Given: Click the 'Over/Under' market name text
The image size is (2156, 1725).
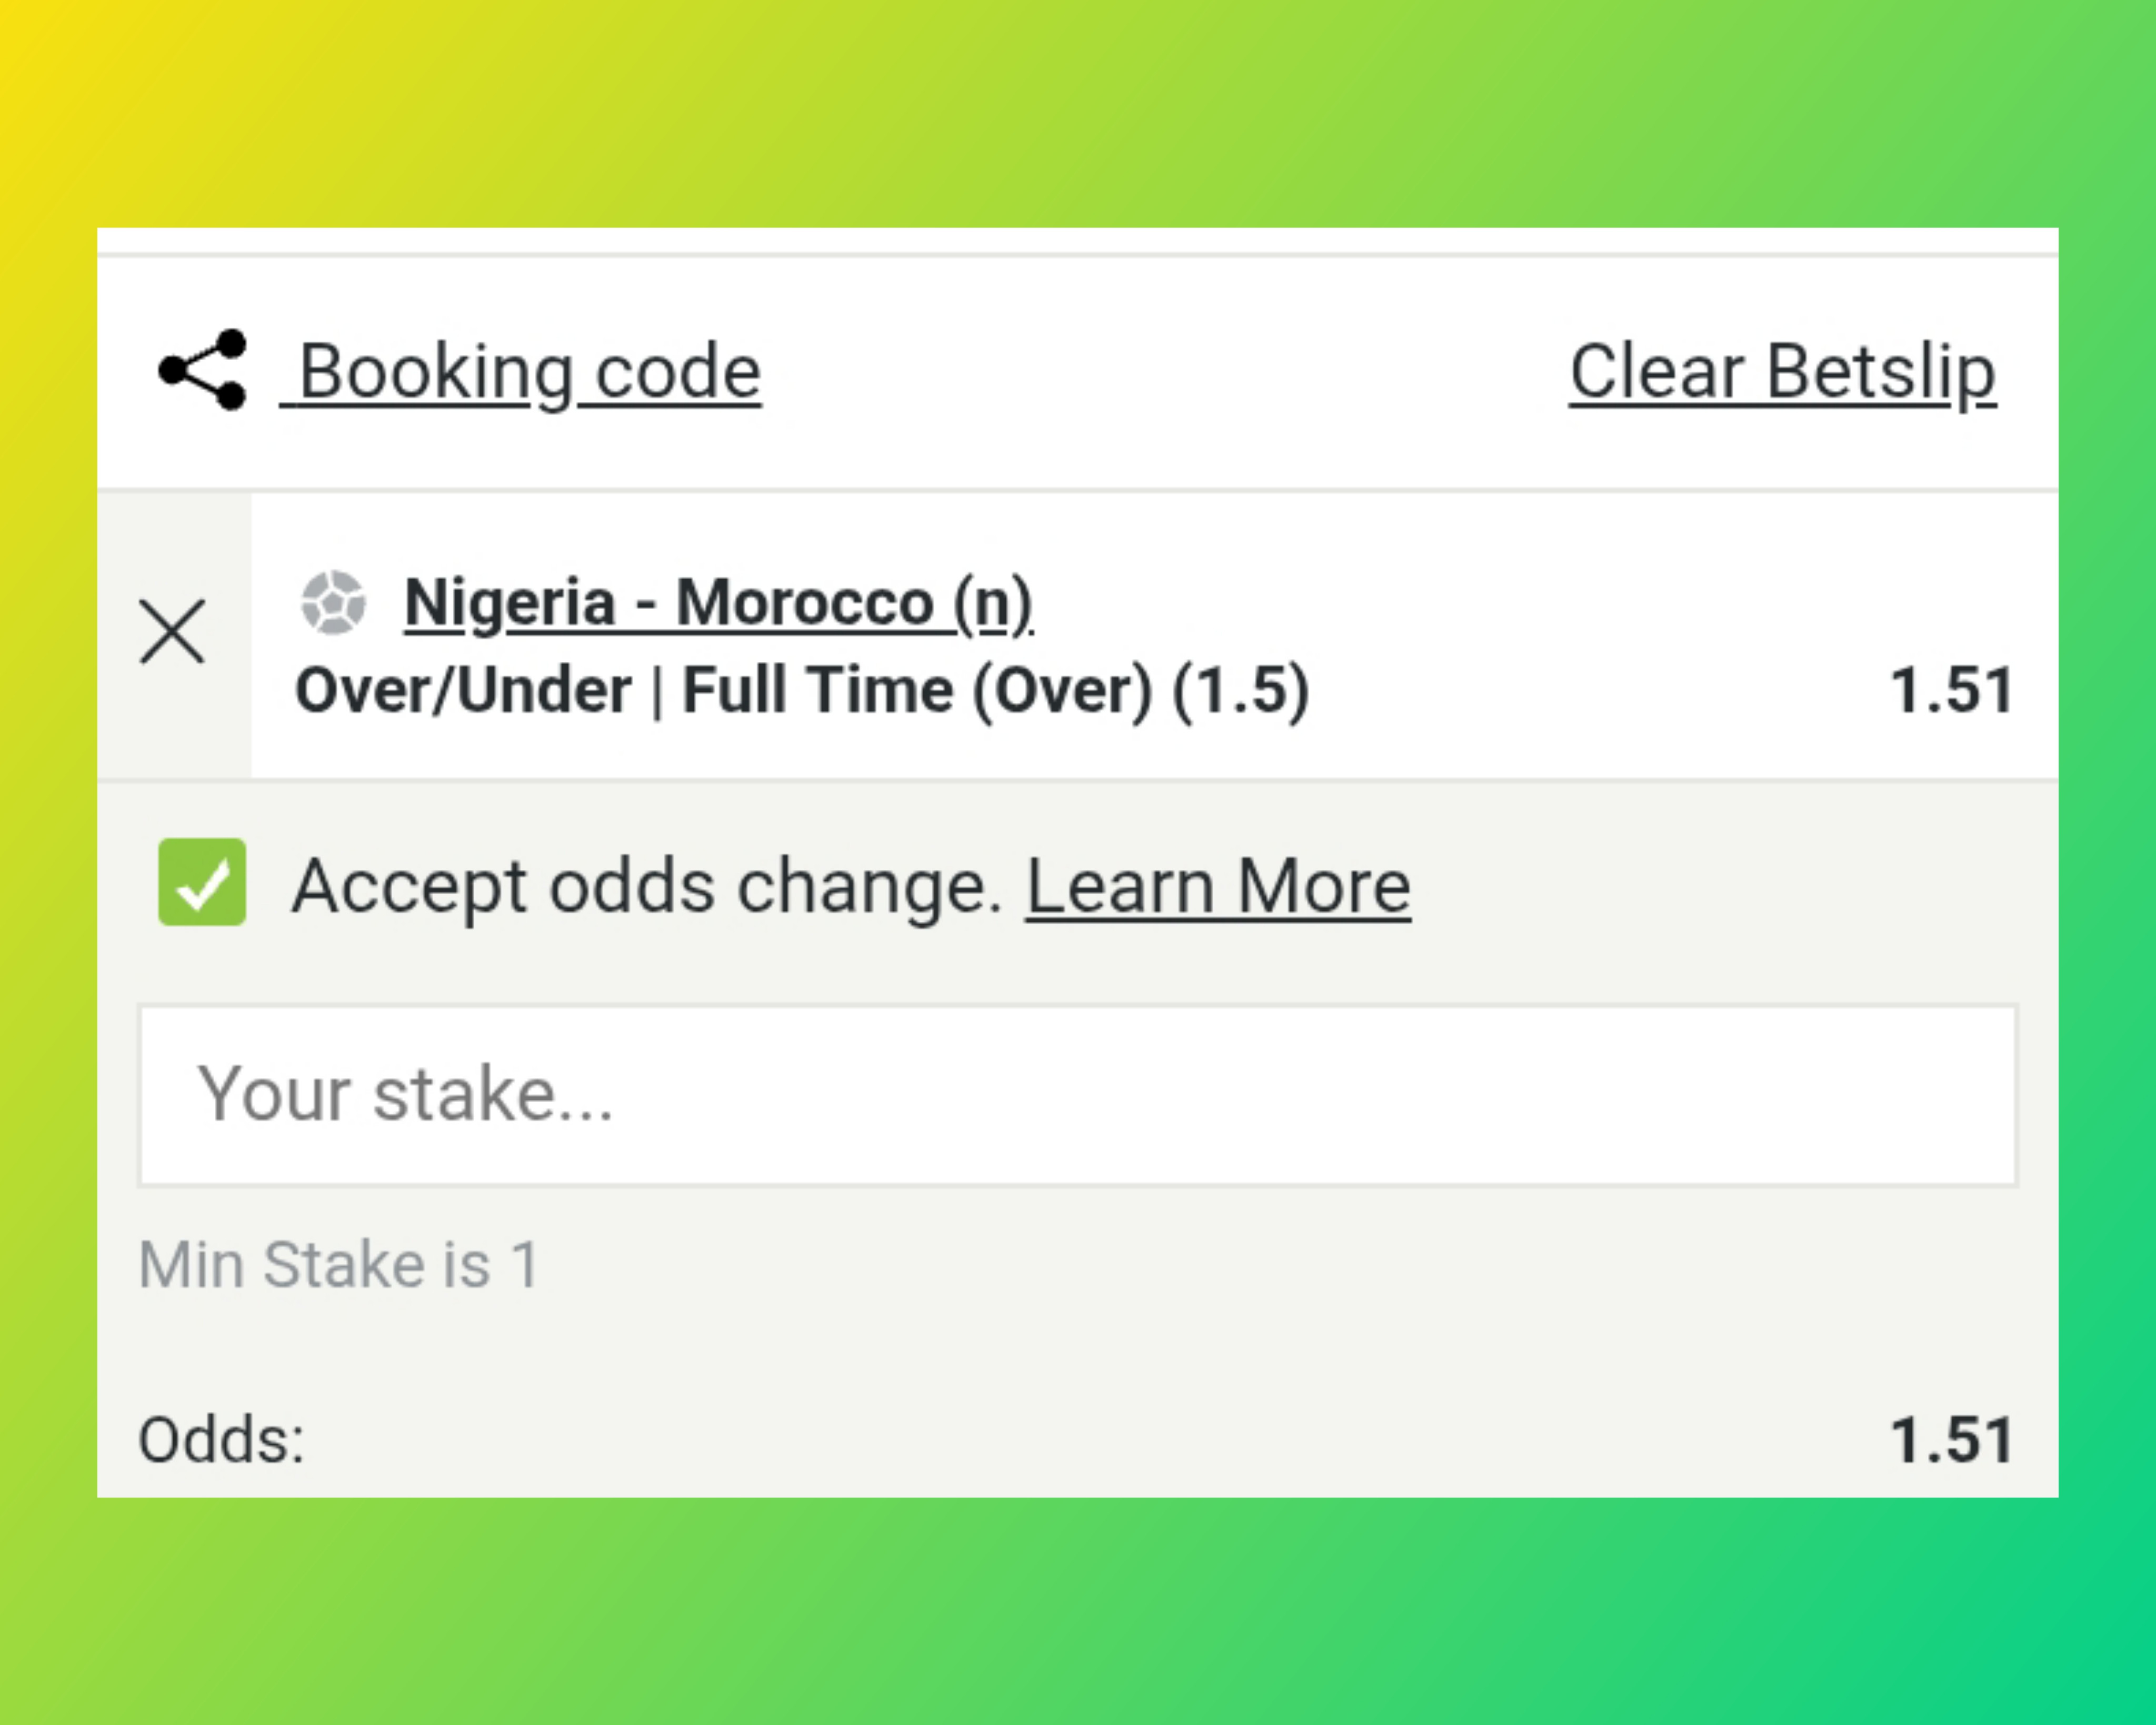Looking at the screenshot, I should (463, 690).
